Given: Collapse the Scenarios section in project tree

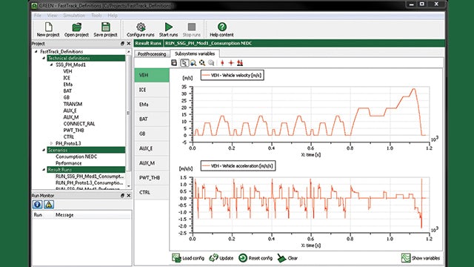Looking at the screenshot, I should pyautogui.click(x=44, y=150).
